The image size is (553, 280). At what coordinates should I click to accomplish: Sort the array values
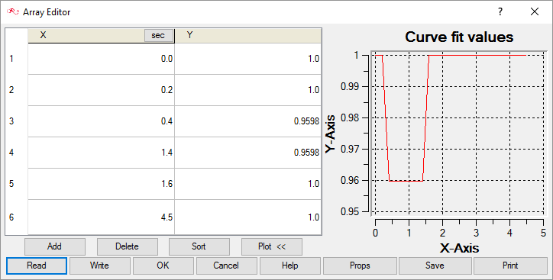(199, 246)
